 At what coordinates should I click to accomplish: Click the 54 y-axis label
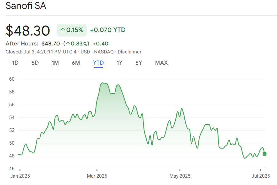pos(12,117)
